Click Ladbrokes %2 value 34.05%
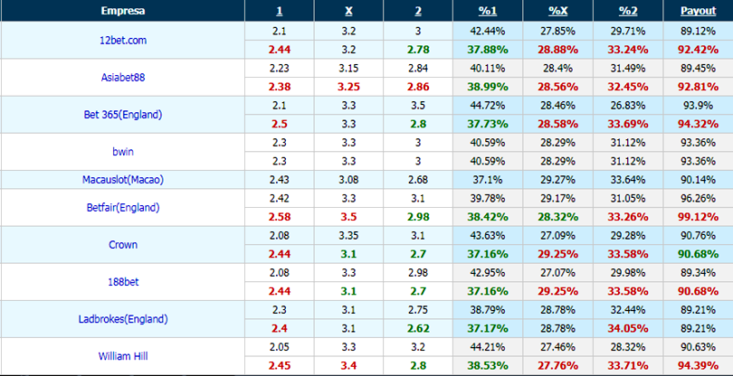The height and width of the screenshot is (376, 733). (x=628, y=329)
